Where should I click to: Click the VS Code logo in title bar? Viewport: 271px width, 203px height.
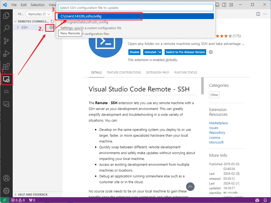coord(5,5)
